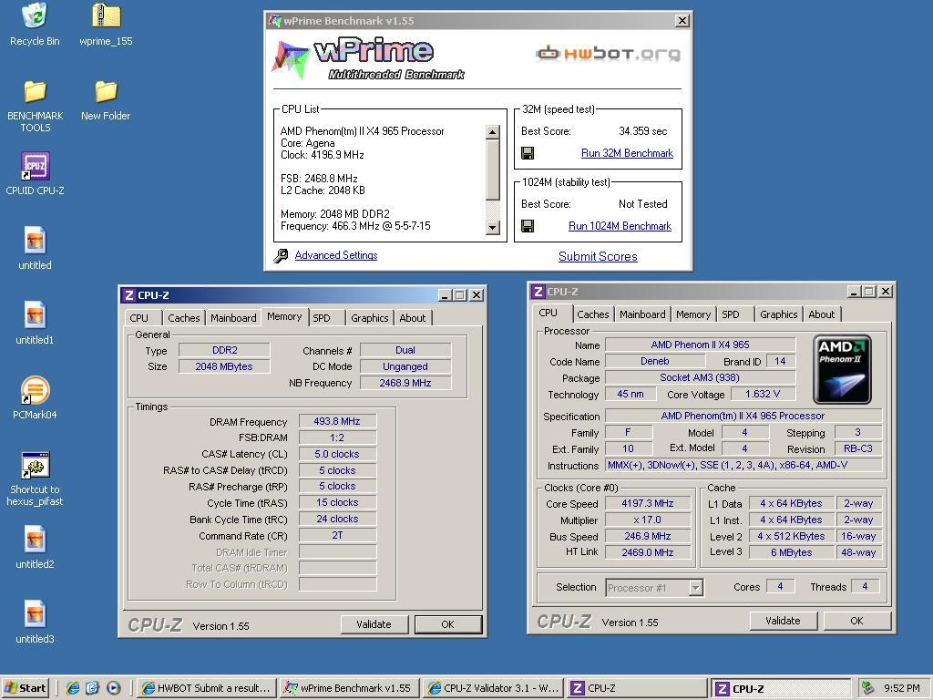
Task: Click scroll down arrow in wPrime CPU List
Action: (493, 227)
